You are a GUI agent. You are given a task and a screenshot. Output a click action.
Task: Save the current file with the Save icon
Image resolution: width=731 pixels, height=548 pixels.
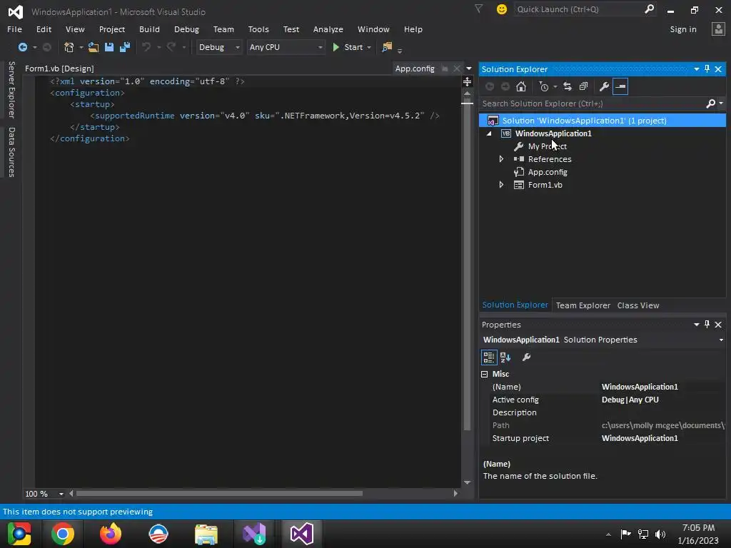pyautogui.click(x=109, y=47)
